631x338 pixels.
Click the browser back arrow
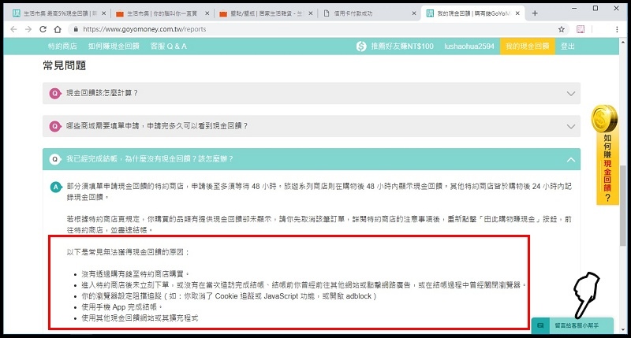11,29
